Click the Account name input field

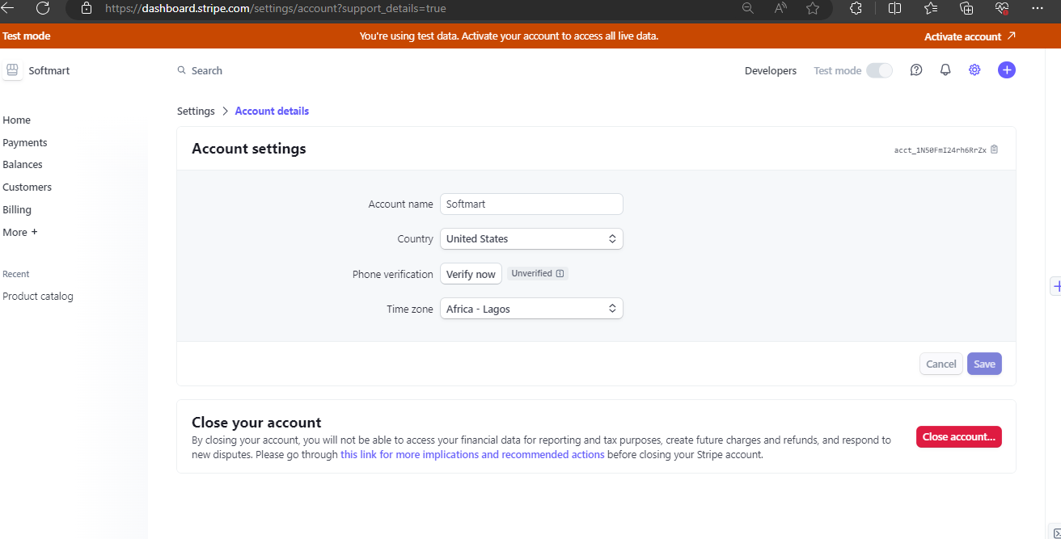coord(531,204)
